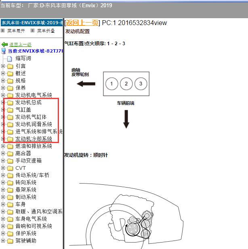Viewport: 248px width, 249px height.
Task: Click the current-model computer icon
Action: pos(4,51)
